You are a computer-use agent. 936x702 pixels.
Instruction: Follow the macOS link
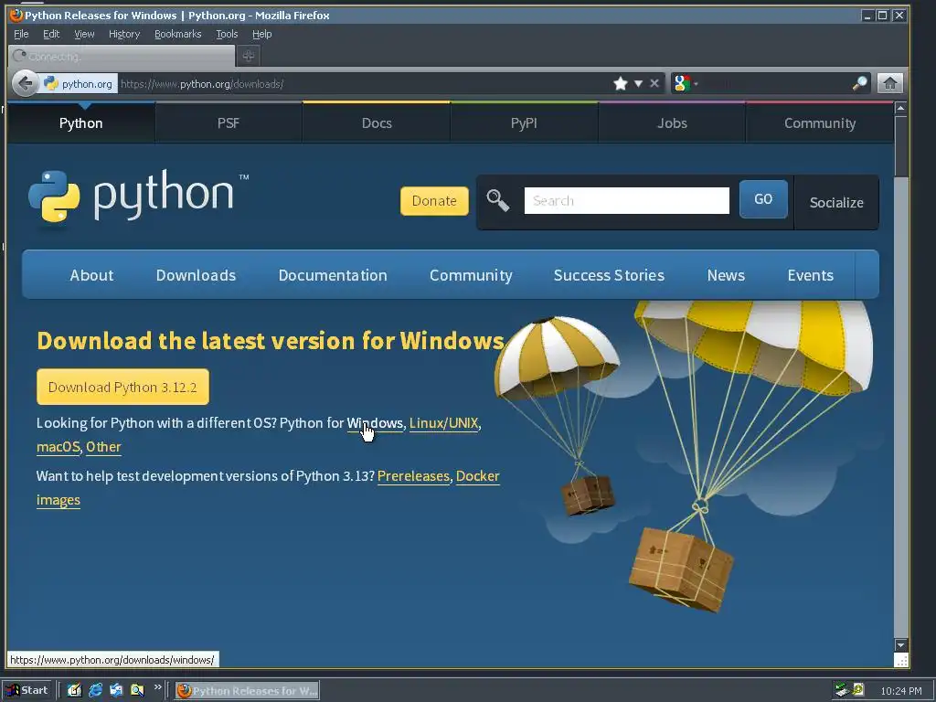[58, 447]
